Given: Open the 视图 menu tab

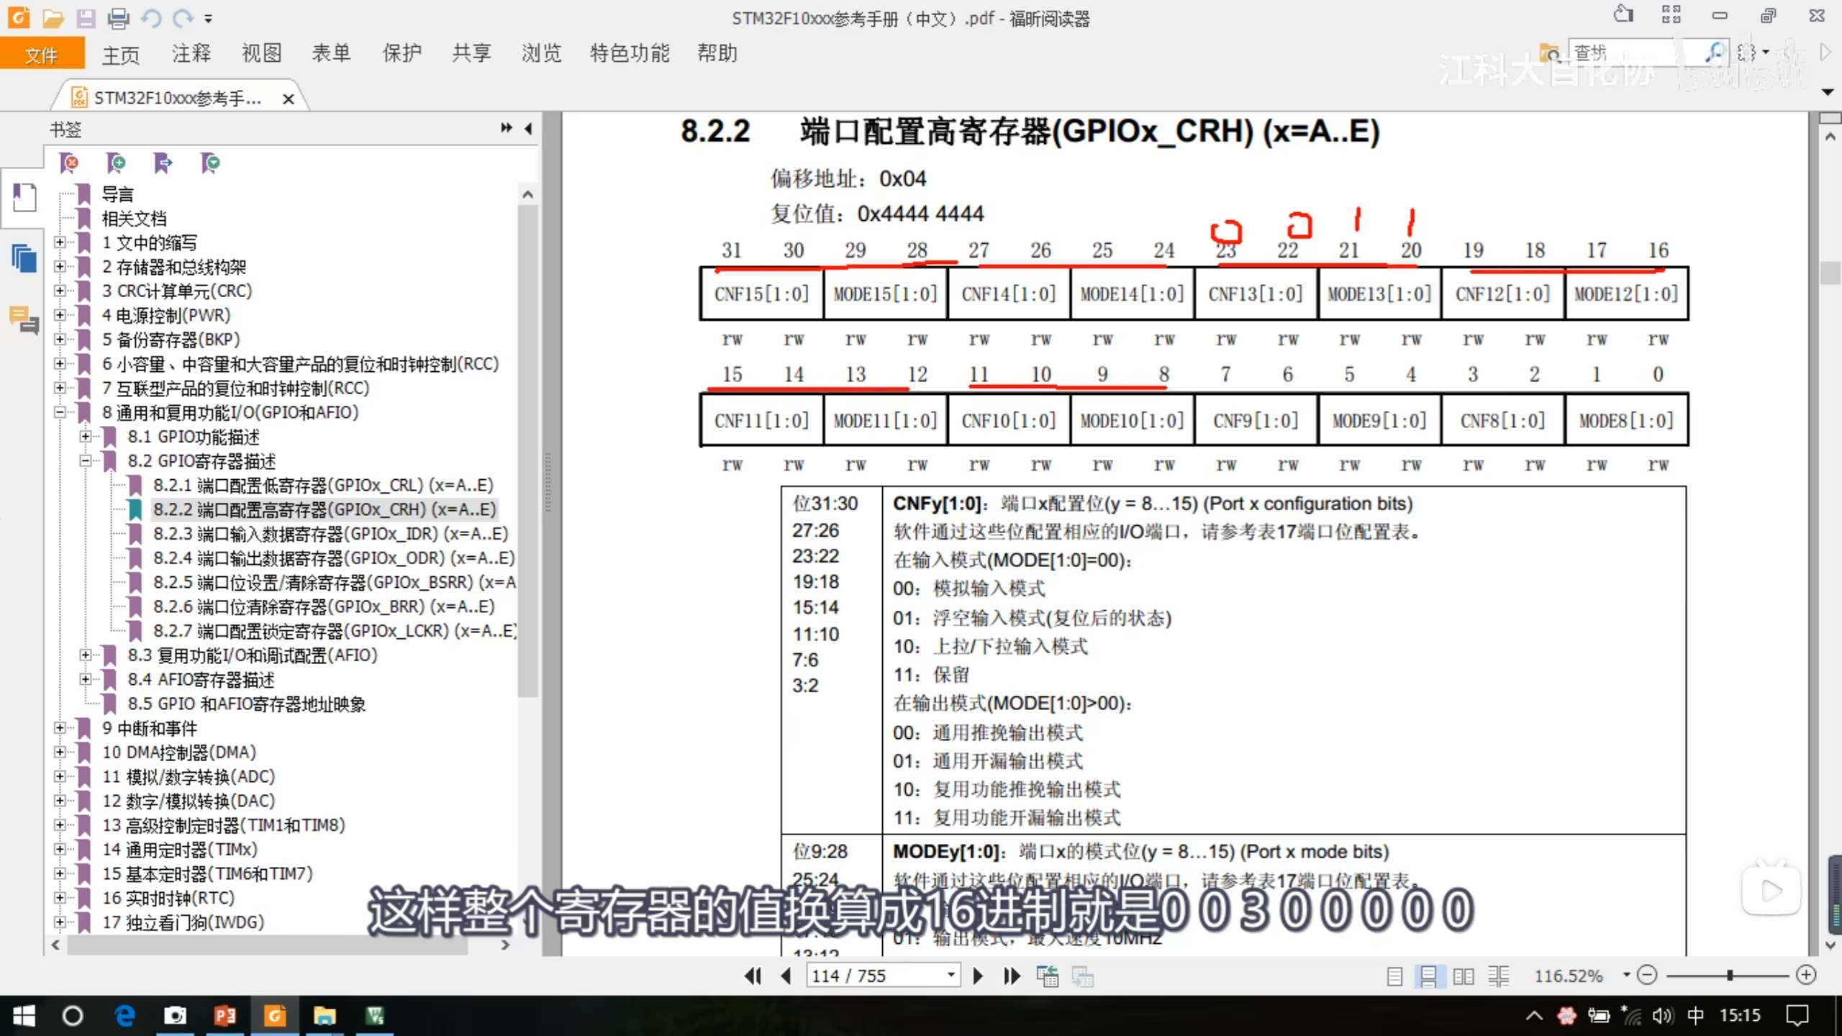Looking at the screenshot, I should coord(260,53).
